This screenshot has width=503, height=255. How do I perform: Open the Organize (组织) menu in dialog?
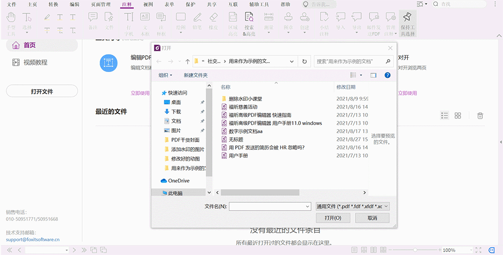click(165, 75)
